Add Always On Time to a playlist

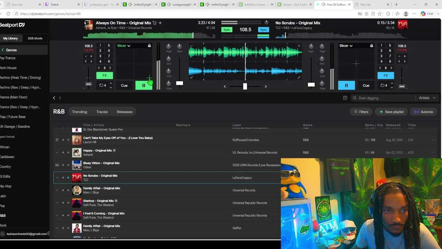click(160, 23)
